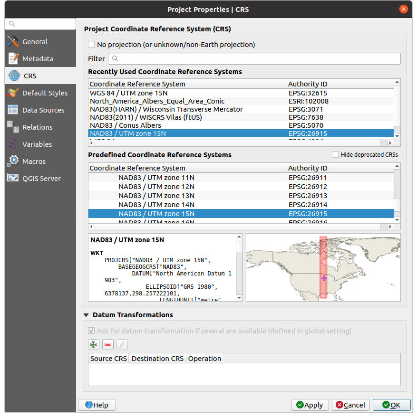Sort by Authority ID in Predefined list
Image resolution: width=417 pixels, height=417 pixels.
pos(308,168)
